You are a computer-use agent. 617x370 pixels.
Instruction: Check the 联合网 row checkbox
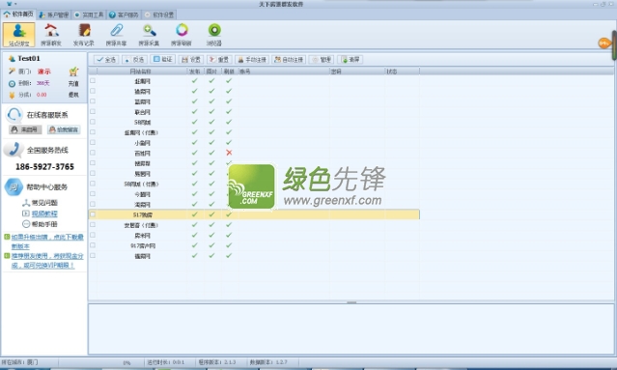(x=93, y=112)
